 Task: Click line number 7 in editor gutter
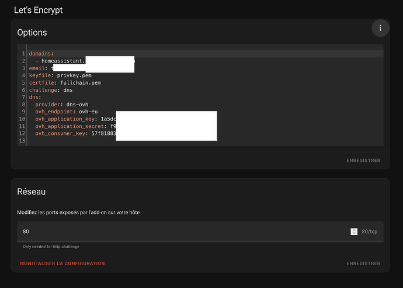[23, 98]
